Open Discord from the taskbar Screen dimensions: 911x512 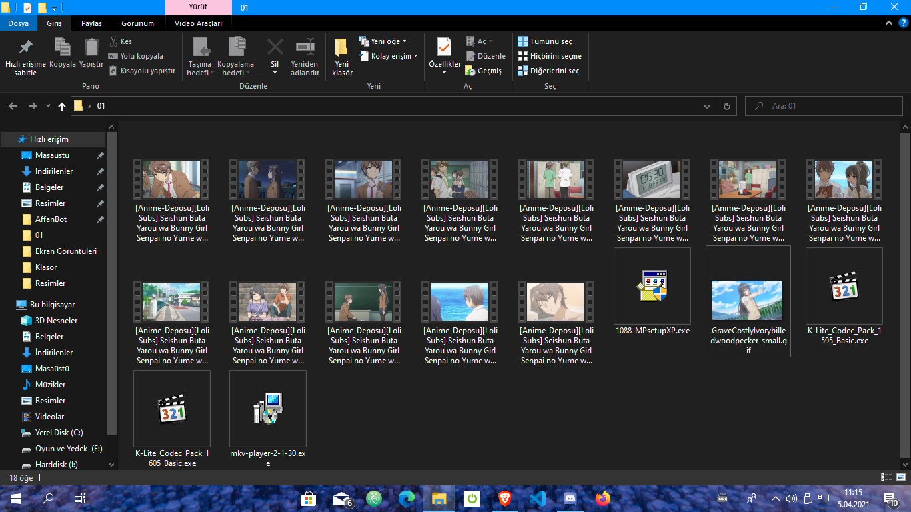pyautogui.click(x=570, y=498)
